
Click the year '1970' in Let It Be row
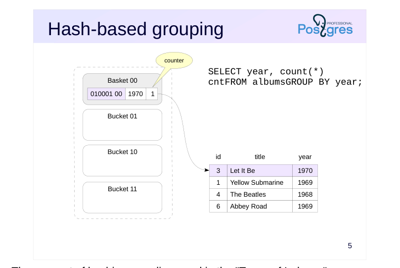coord(305,171)
